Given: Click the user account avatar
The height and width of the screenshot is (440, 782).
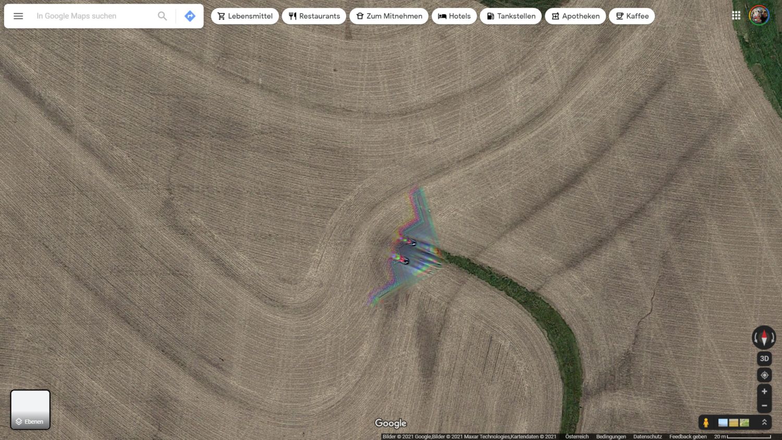Looking at the screenshot, I should click(759, 16).
